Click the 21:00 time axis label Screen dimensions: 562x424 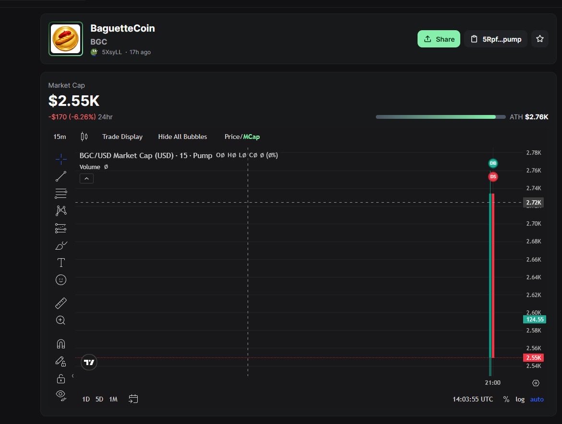[x=492, y=383]
